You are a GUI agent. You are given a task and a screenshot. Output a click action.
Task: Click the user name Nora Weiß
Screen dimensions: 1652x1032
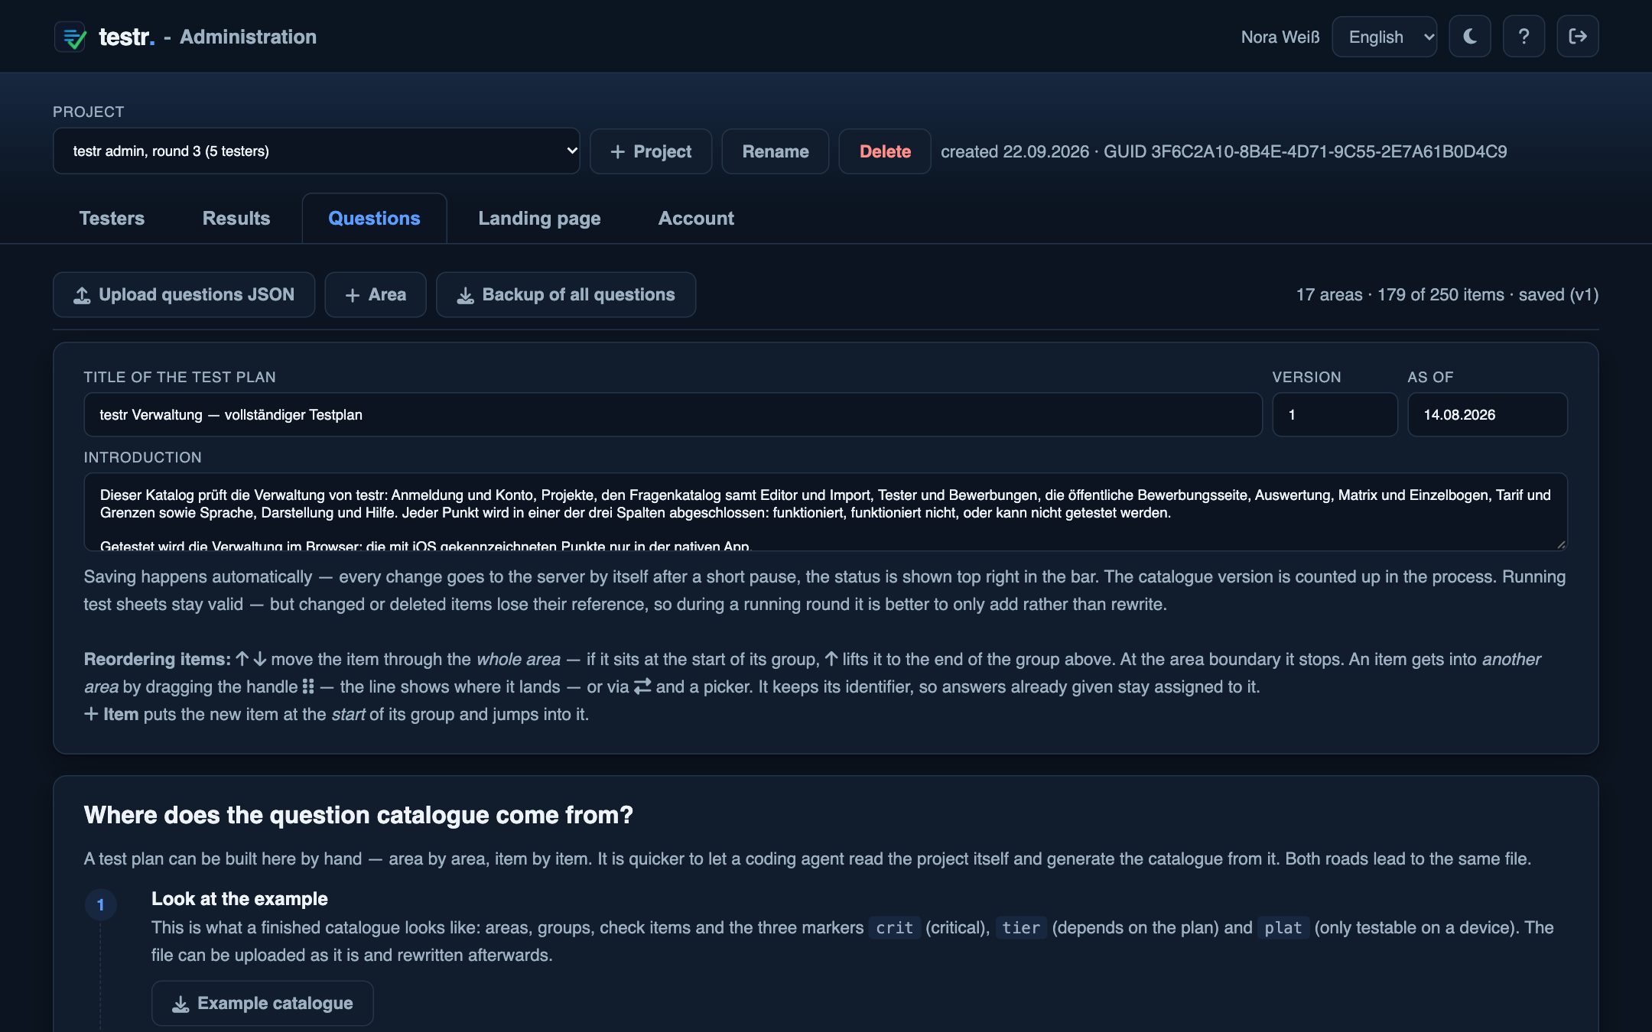coord(1280,37)
